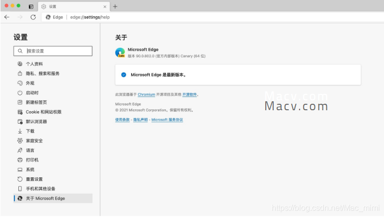
Task: Click the phone icon for 手机和其他设备
Action: pyautogui.click(x=20, y=189)
